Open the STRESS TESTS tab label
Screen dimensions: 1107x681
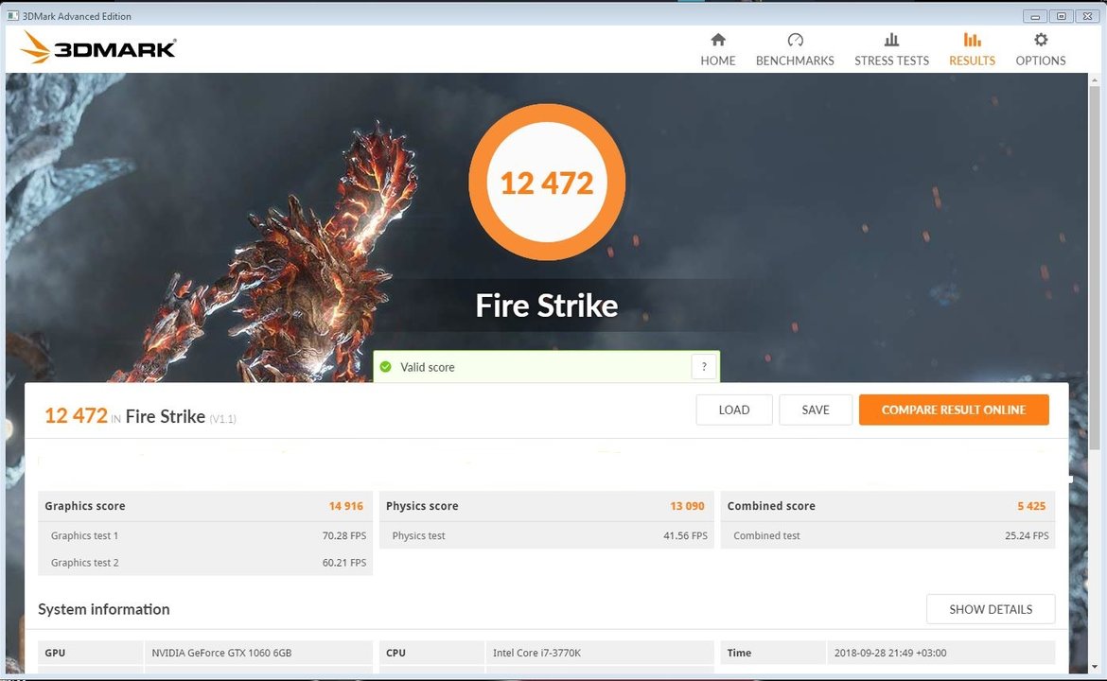point(891,61)
